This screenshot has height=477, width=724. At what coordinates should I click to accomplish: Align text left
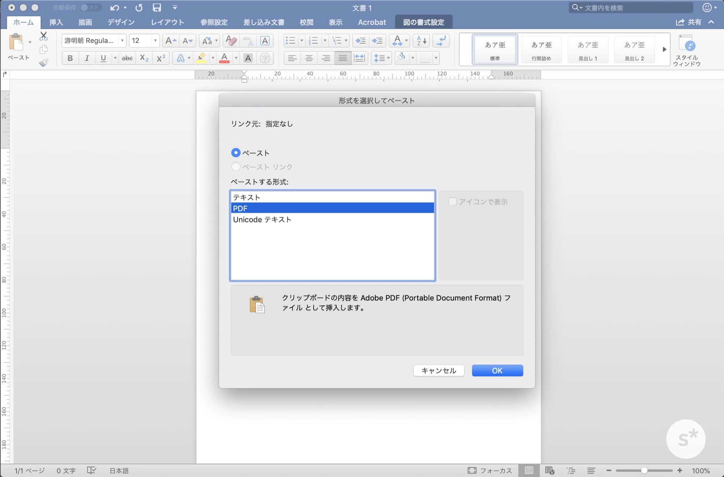coord(292,58)
